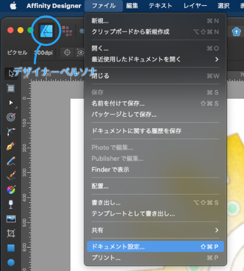Choose ドキュメント設定... menu entry
The height and width of the screenshot is (271, 244).
tap(155, 246)
